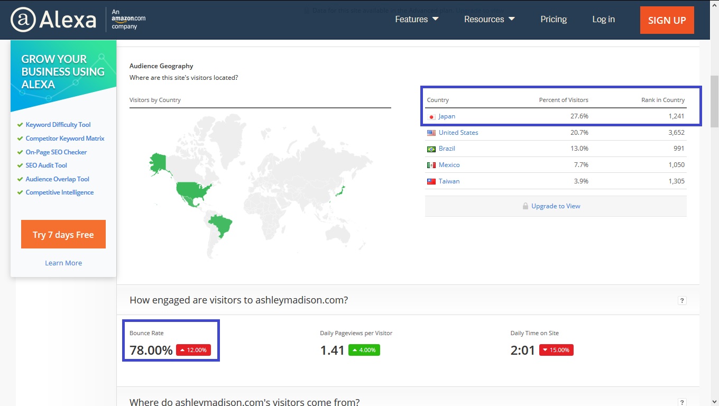719x406 pixels.
Task: Click the Japan flag icon
Action: 431,116
